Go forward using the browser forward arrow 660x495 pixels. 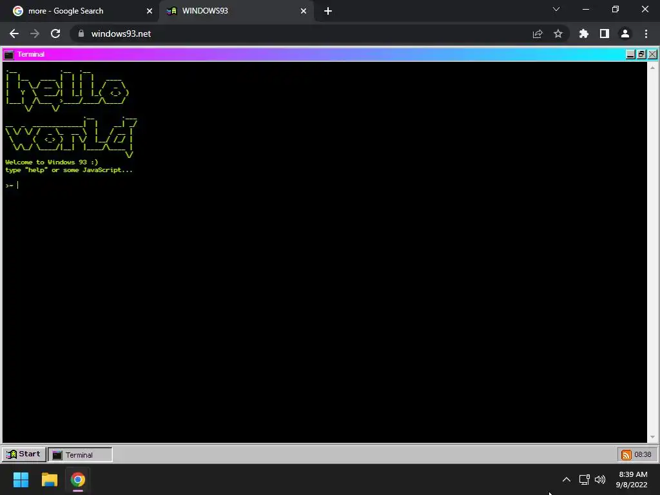[x=35, y=34]
